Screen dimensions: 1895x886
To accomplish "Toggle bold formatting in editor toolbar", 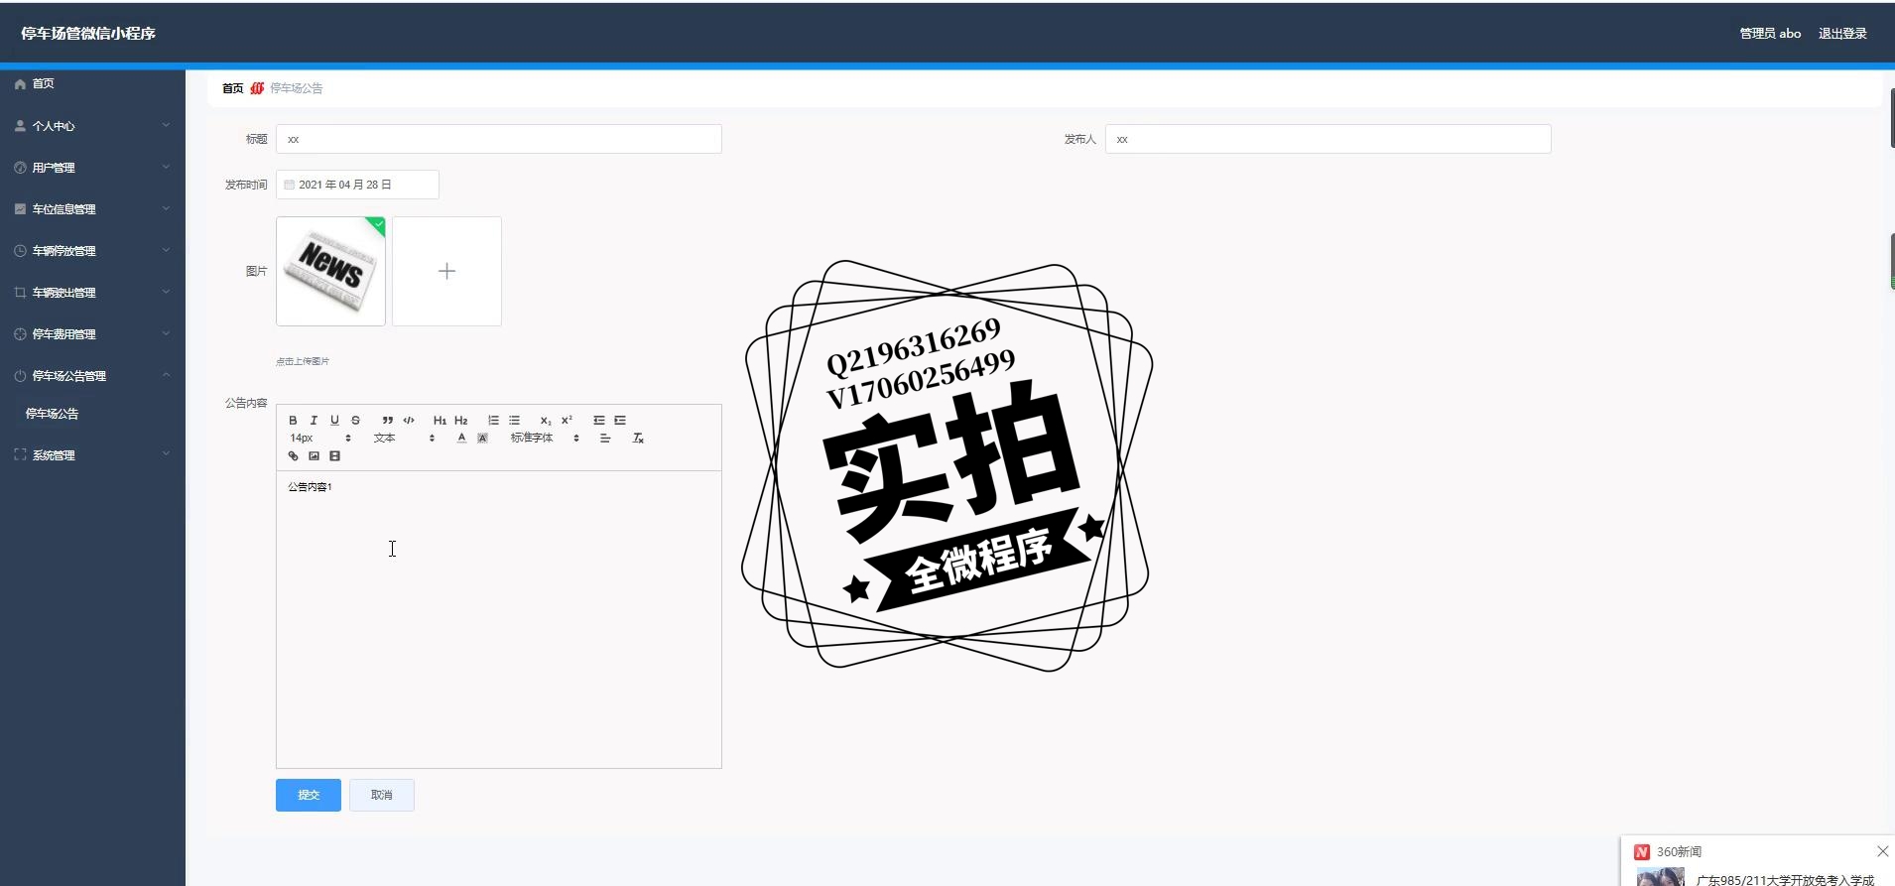I will [x=293, y=421].
